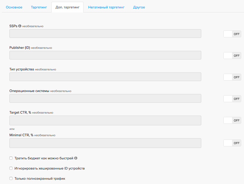Open the 'Таргетинг' tab
244x184 pixels.
coord(39,7)
